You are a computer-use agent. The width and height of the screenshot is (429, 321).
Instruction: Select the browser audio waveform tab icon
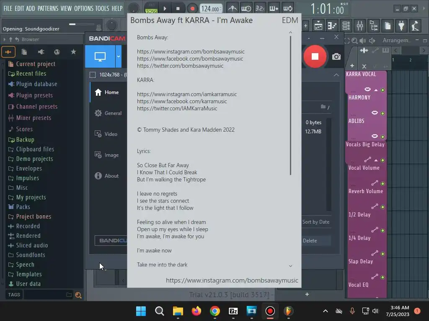[8, 52]
